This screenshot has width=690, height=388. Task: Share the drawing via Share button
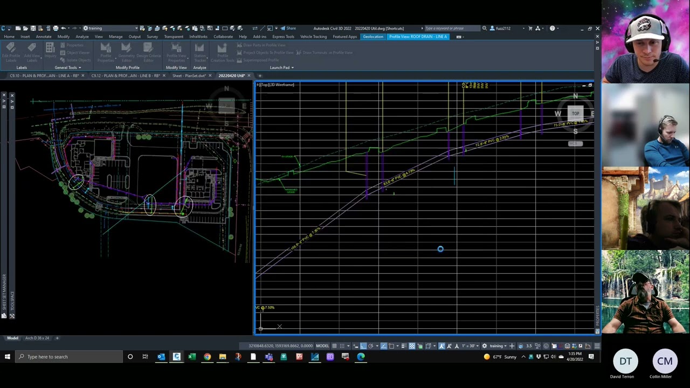click(x=288, y=28)
